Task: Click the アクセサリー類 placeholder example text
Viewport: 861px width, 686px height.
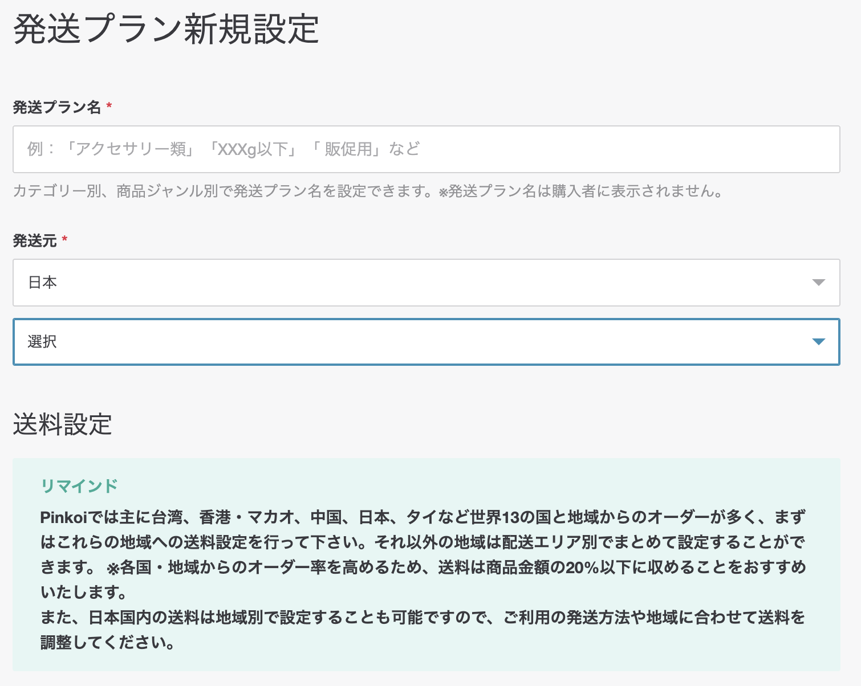Action: coord(131,149)
